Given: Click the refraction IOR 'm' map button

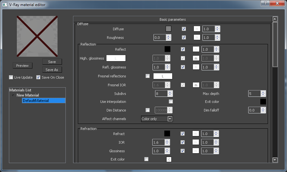Looking at the screenshot, I should (x=196, y=142).
